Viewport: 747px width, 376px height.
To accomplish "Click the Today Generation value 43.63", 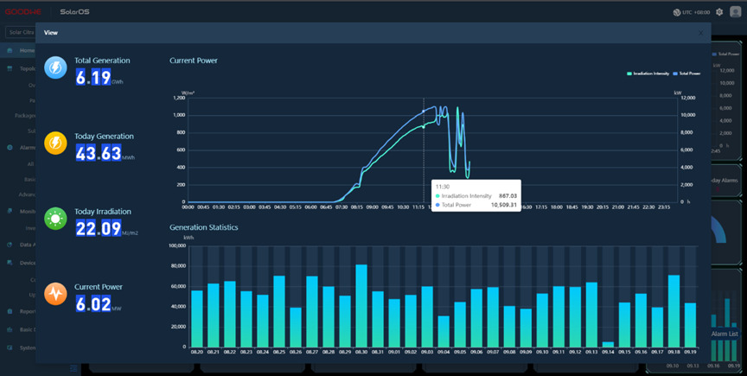I will [x=99, y=153].
